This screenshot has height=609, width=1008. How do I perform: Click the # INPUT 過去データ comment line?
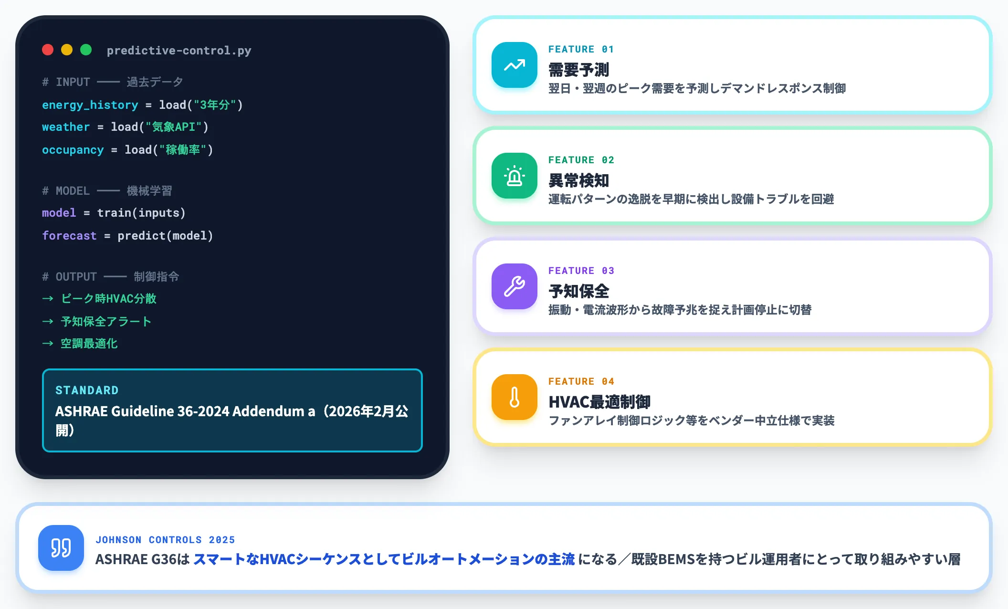pos(113,82)
